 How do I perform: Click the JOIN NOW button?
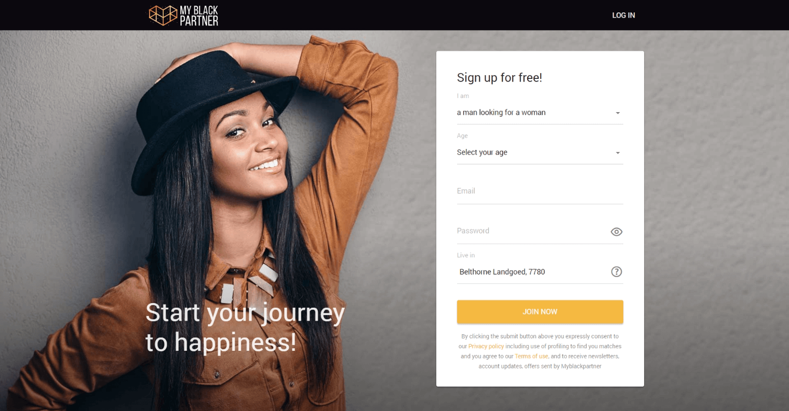tap(540, 311)
